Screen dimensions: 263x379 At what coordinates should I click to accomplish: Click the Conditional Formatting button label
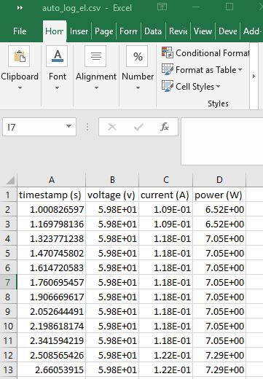212,53
